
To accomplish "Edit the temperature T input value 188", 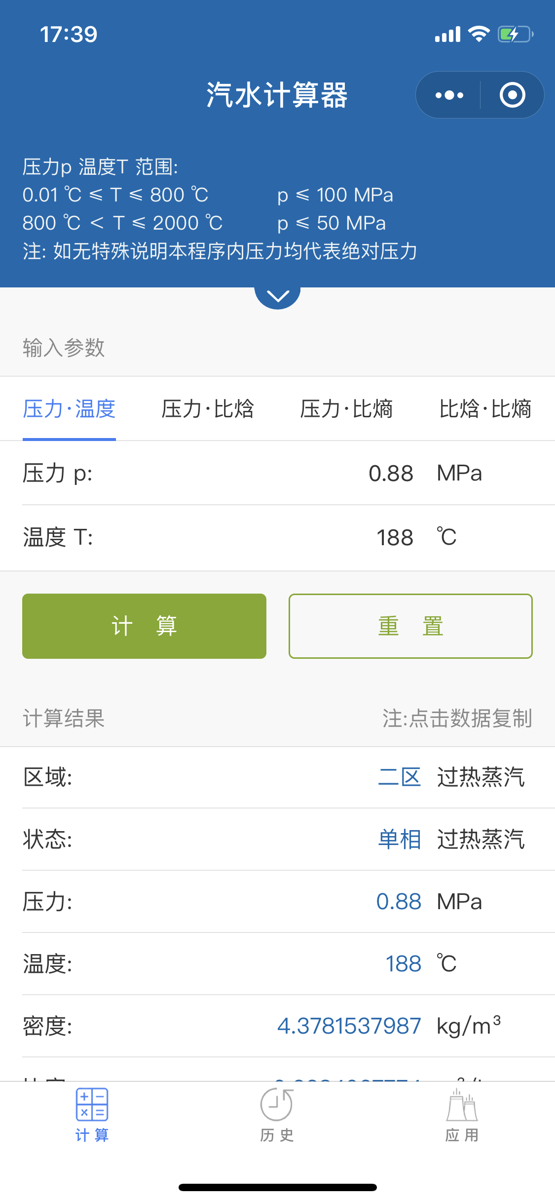I will (395, 537).
